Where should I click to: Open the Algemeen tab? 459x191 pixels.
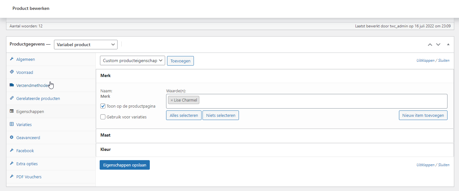point(51,59)
